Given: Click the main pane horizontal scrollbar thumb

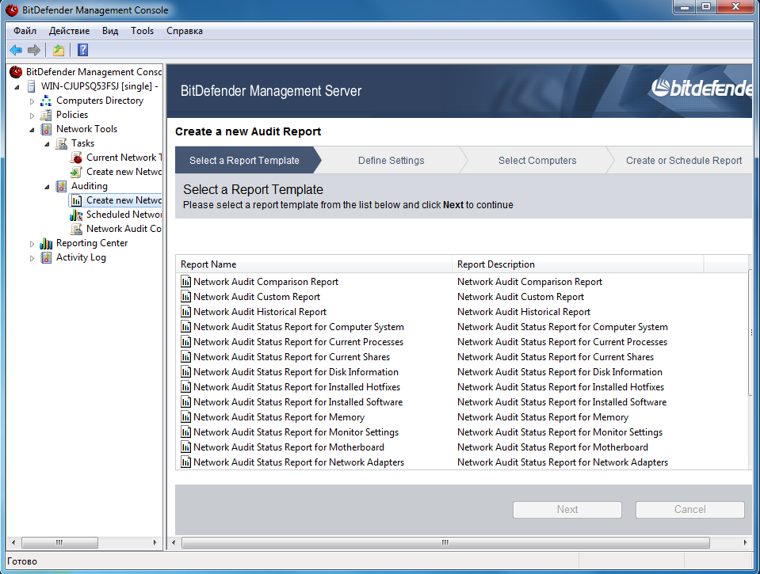Looking at the screenshot, I should click(445, 542).
